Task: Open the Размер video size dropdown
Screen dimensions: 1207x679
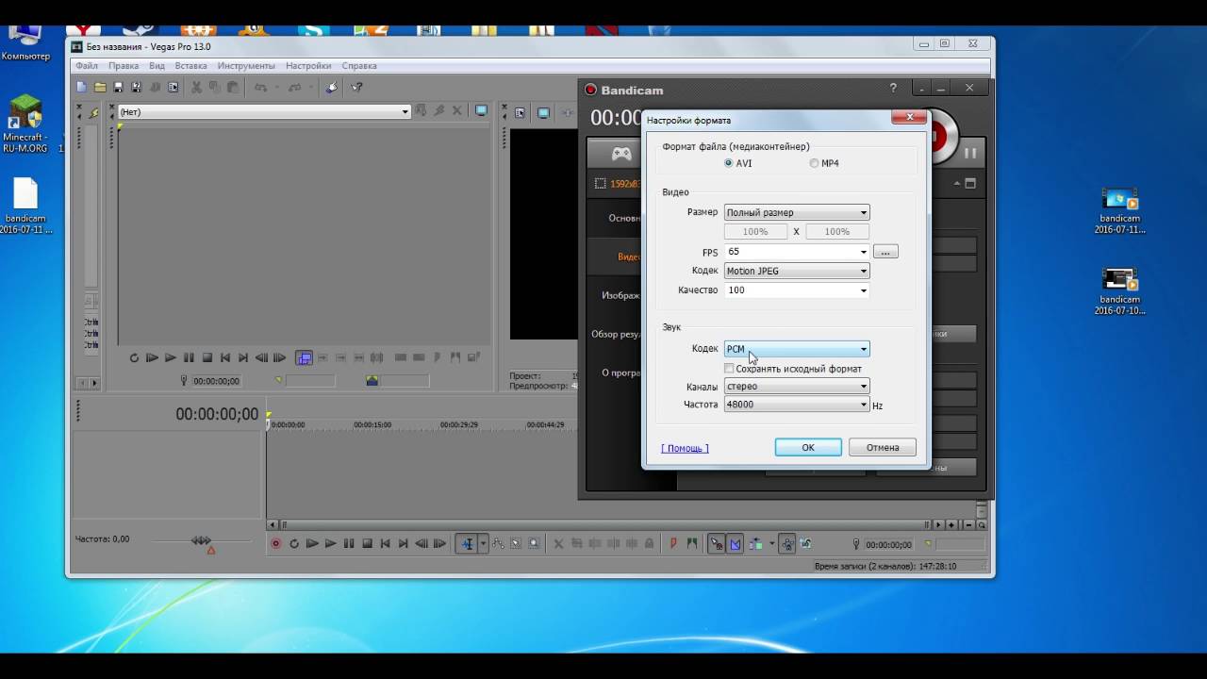Action: click(x=797, y=212)
